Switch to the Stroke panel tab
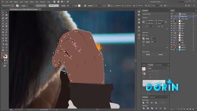This screenshot has height=111, width=197. click(144, 65)
